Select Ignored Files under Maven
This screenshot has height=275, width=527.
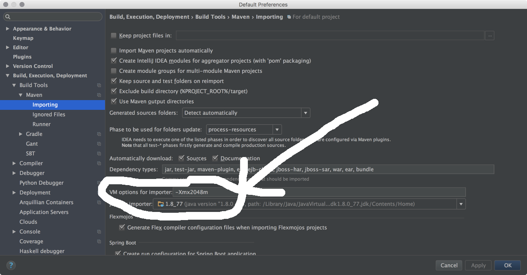[49, 115]
